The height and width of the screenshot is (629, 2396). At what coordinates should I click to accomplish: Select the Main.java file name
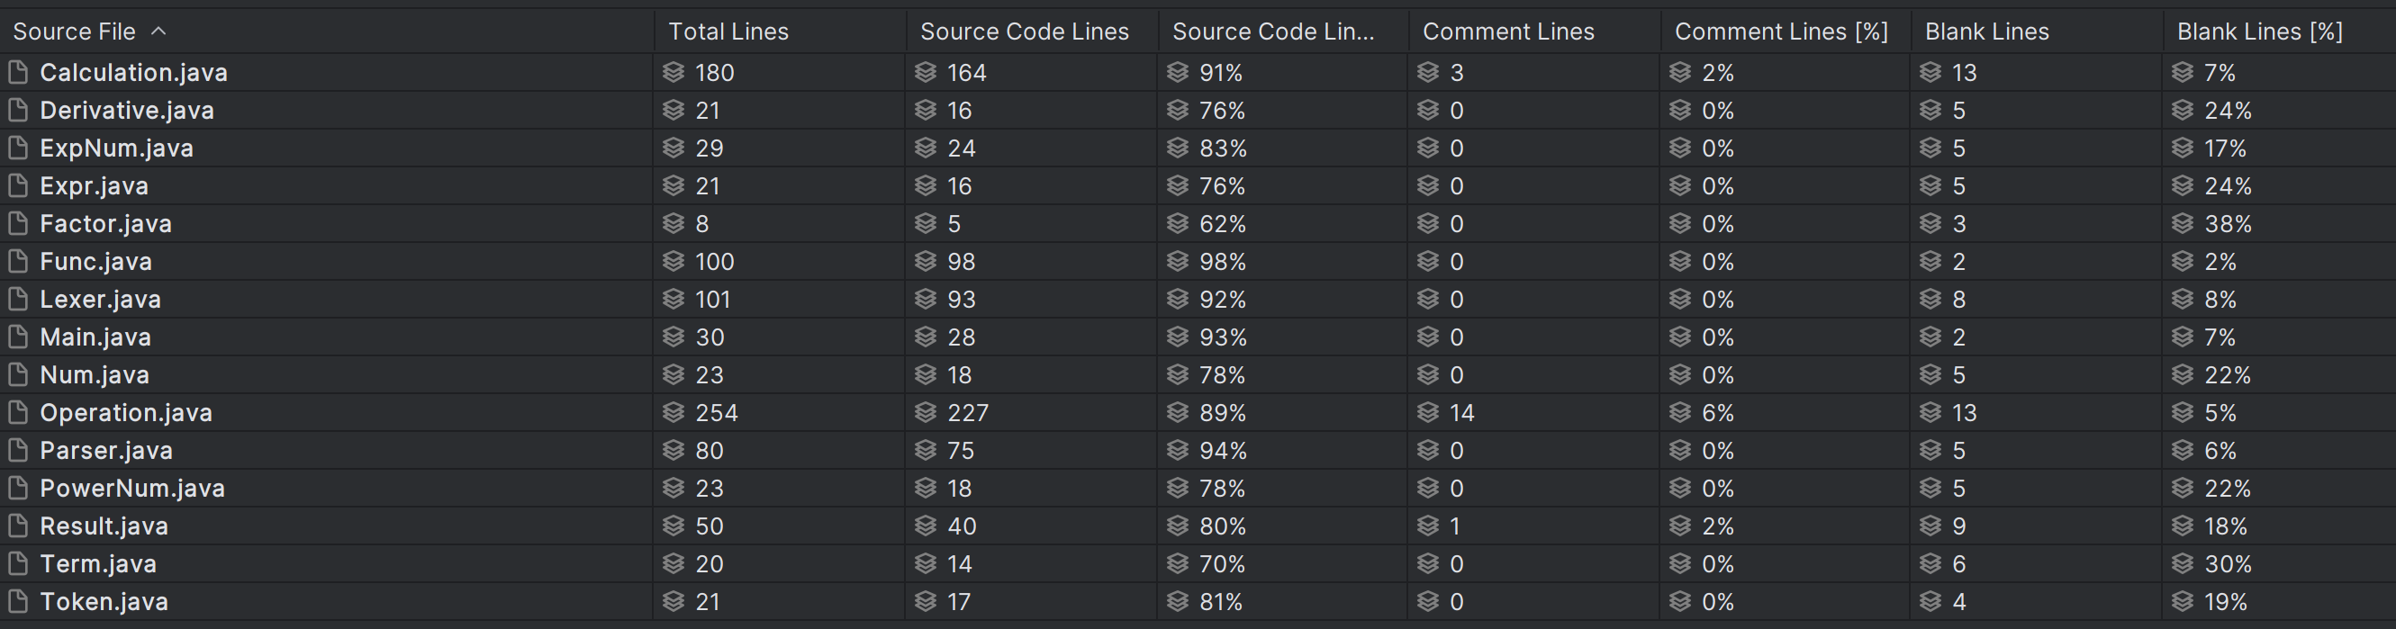point(95,337)
